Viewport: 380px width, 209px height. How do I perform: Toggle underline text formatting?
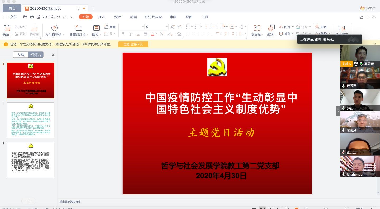[138, 34]
